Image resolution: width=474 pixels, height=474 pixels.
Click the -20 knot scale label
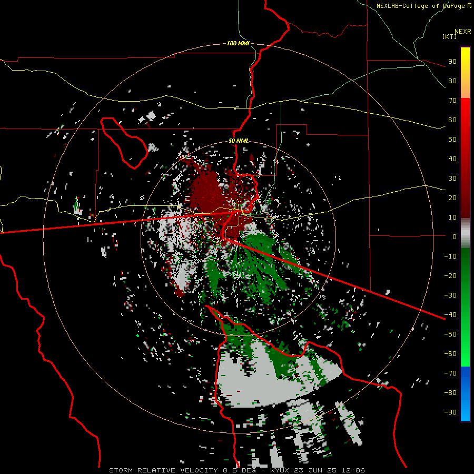450,275
